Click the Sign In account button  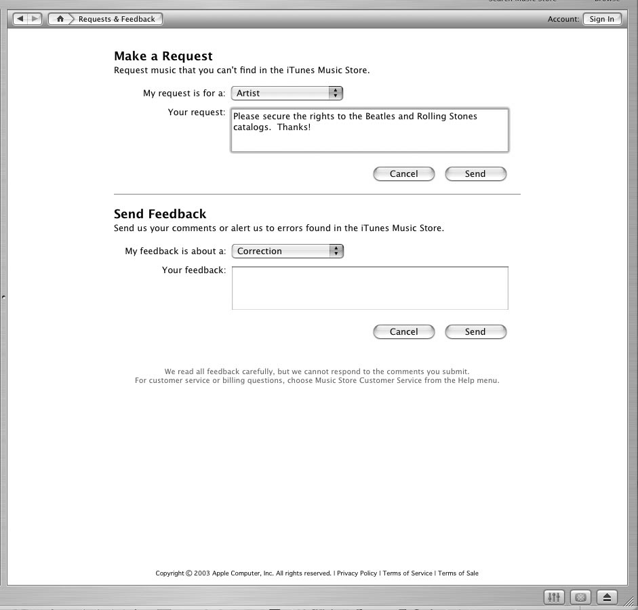coord(602,19)
